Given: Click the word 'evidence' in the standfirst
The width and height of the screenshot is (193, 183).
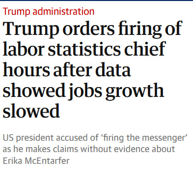Looking at the screenshot, I should click(x=132, y=149).
